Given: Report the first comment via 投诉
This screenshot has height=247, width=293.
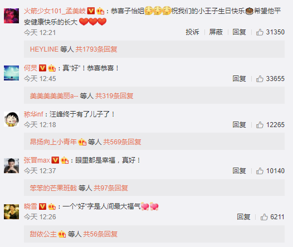Looking at the screenshot, I should click(x=193, y=32).
